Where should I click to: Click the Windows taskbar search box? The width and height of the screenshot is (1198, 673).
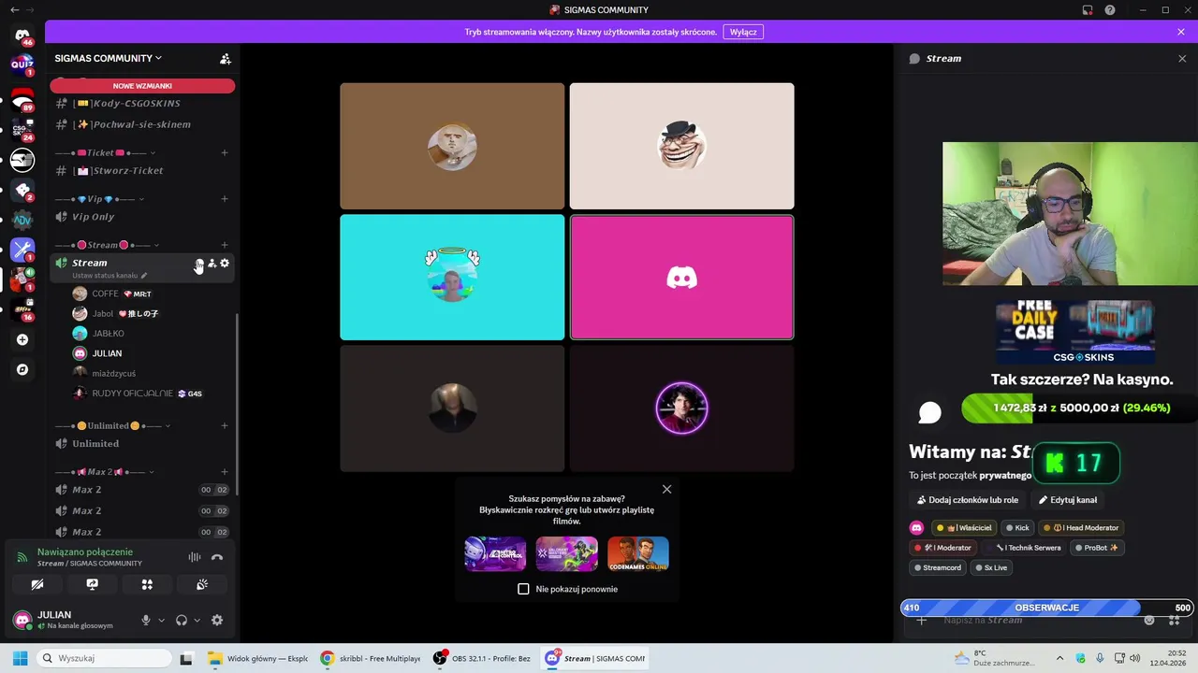tap(103, 658)
